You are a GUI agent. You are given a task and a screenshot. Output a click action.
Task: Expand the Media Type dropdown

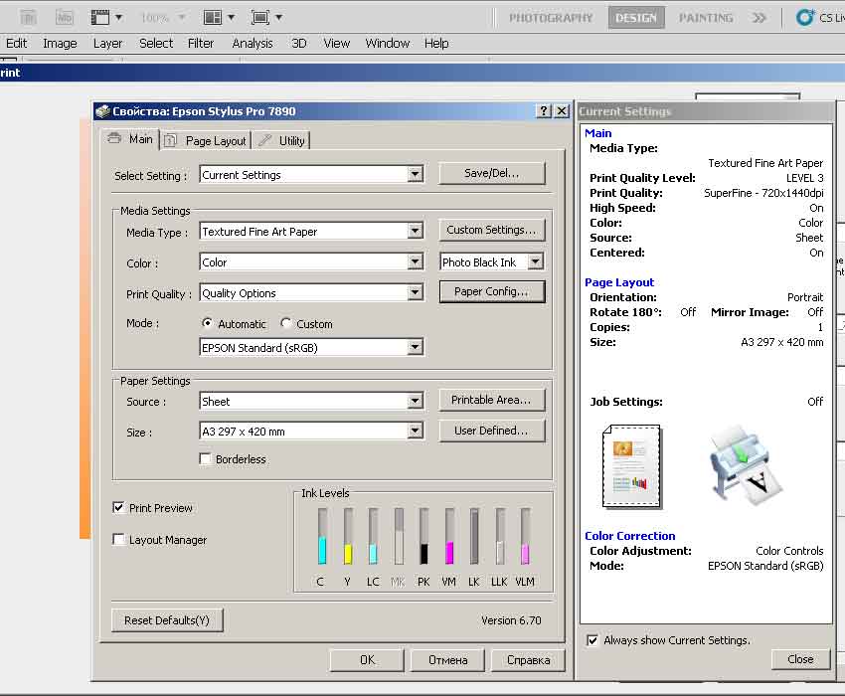[x=415, y=231]
